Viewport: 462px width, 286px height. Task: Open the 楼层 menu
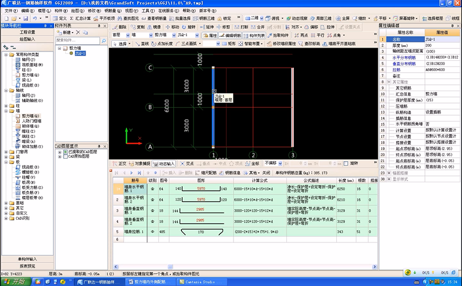[45, 10]
